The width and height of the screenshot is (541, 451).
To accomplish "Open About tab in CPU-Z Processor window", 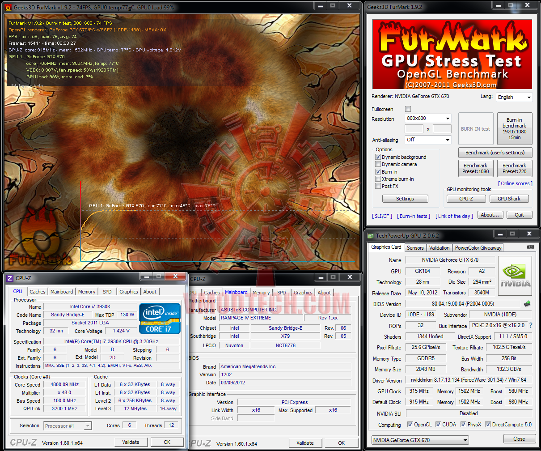I will coord(150,292).
